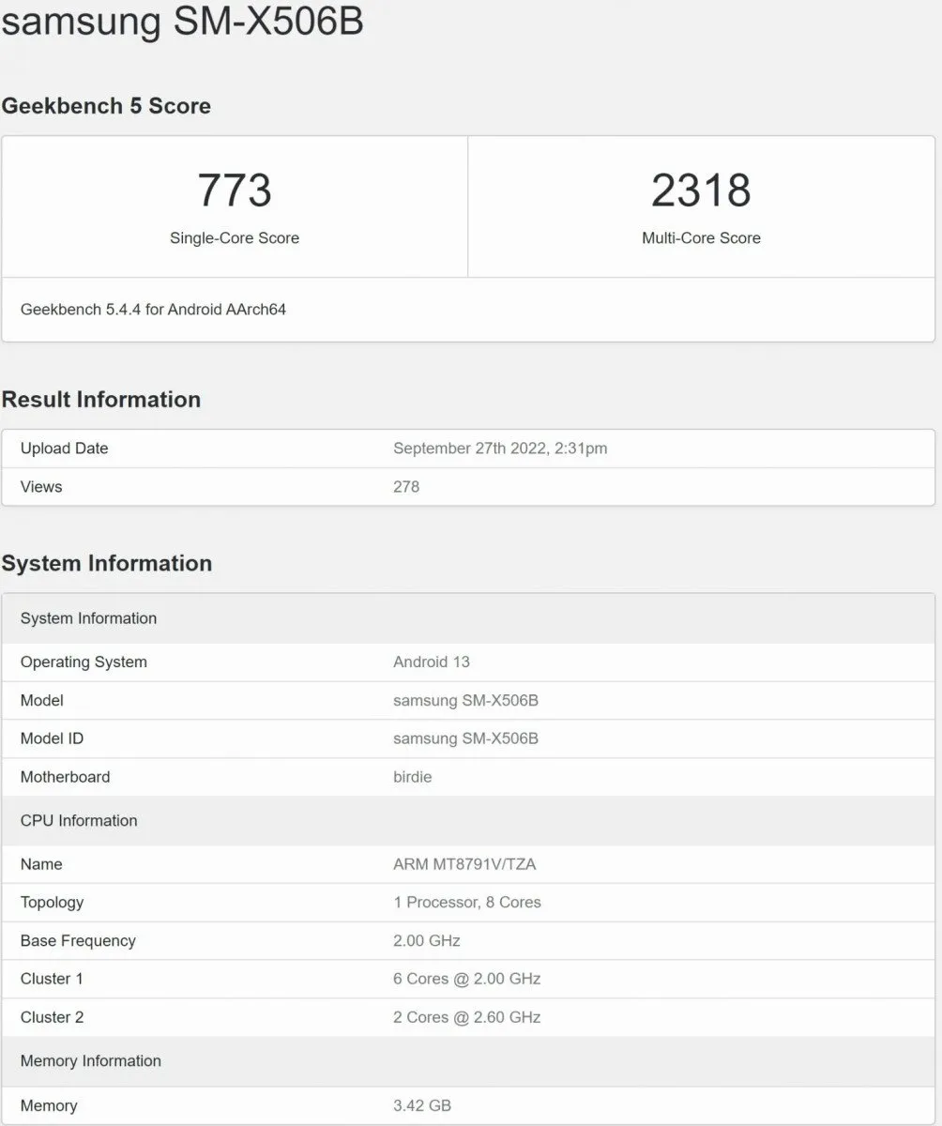Click the Memory value 3.42 GB

click(x=422, y=1105)
